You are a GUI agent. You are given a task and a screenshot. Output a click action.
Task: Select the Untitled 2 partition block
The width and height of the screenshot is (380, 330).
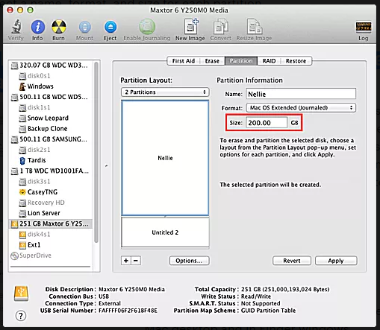pyautogui.click(x=165, y=232)
